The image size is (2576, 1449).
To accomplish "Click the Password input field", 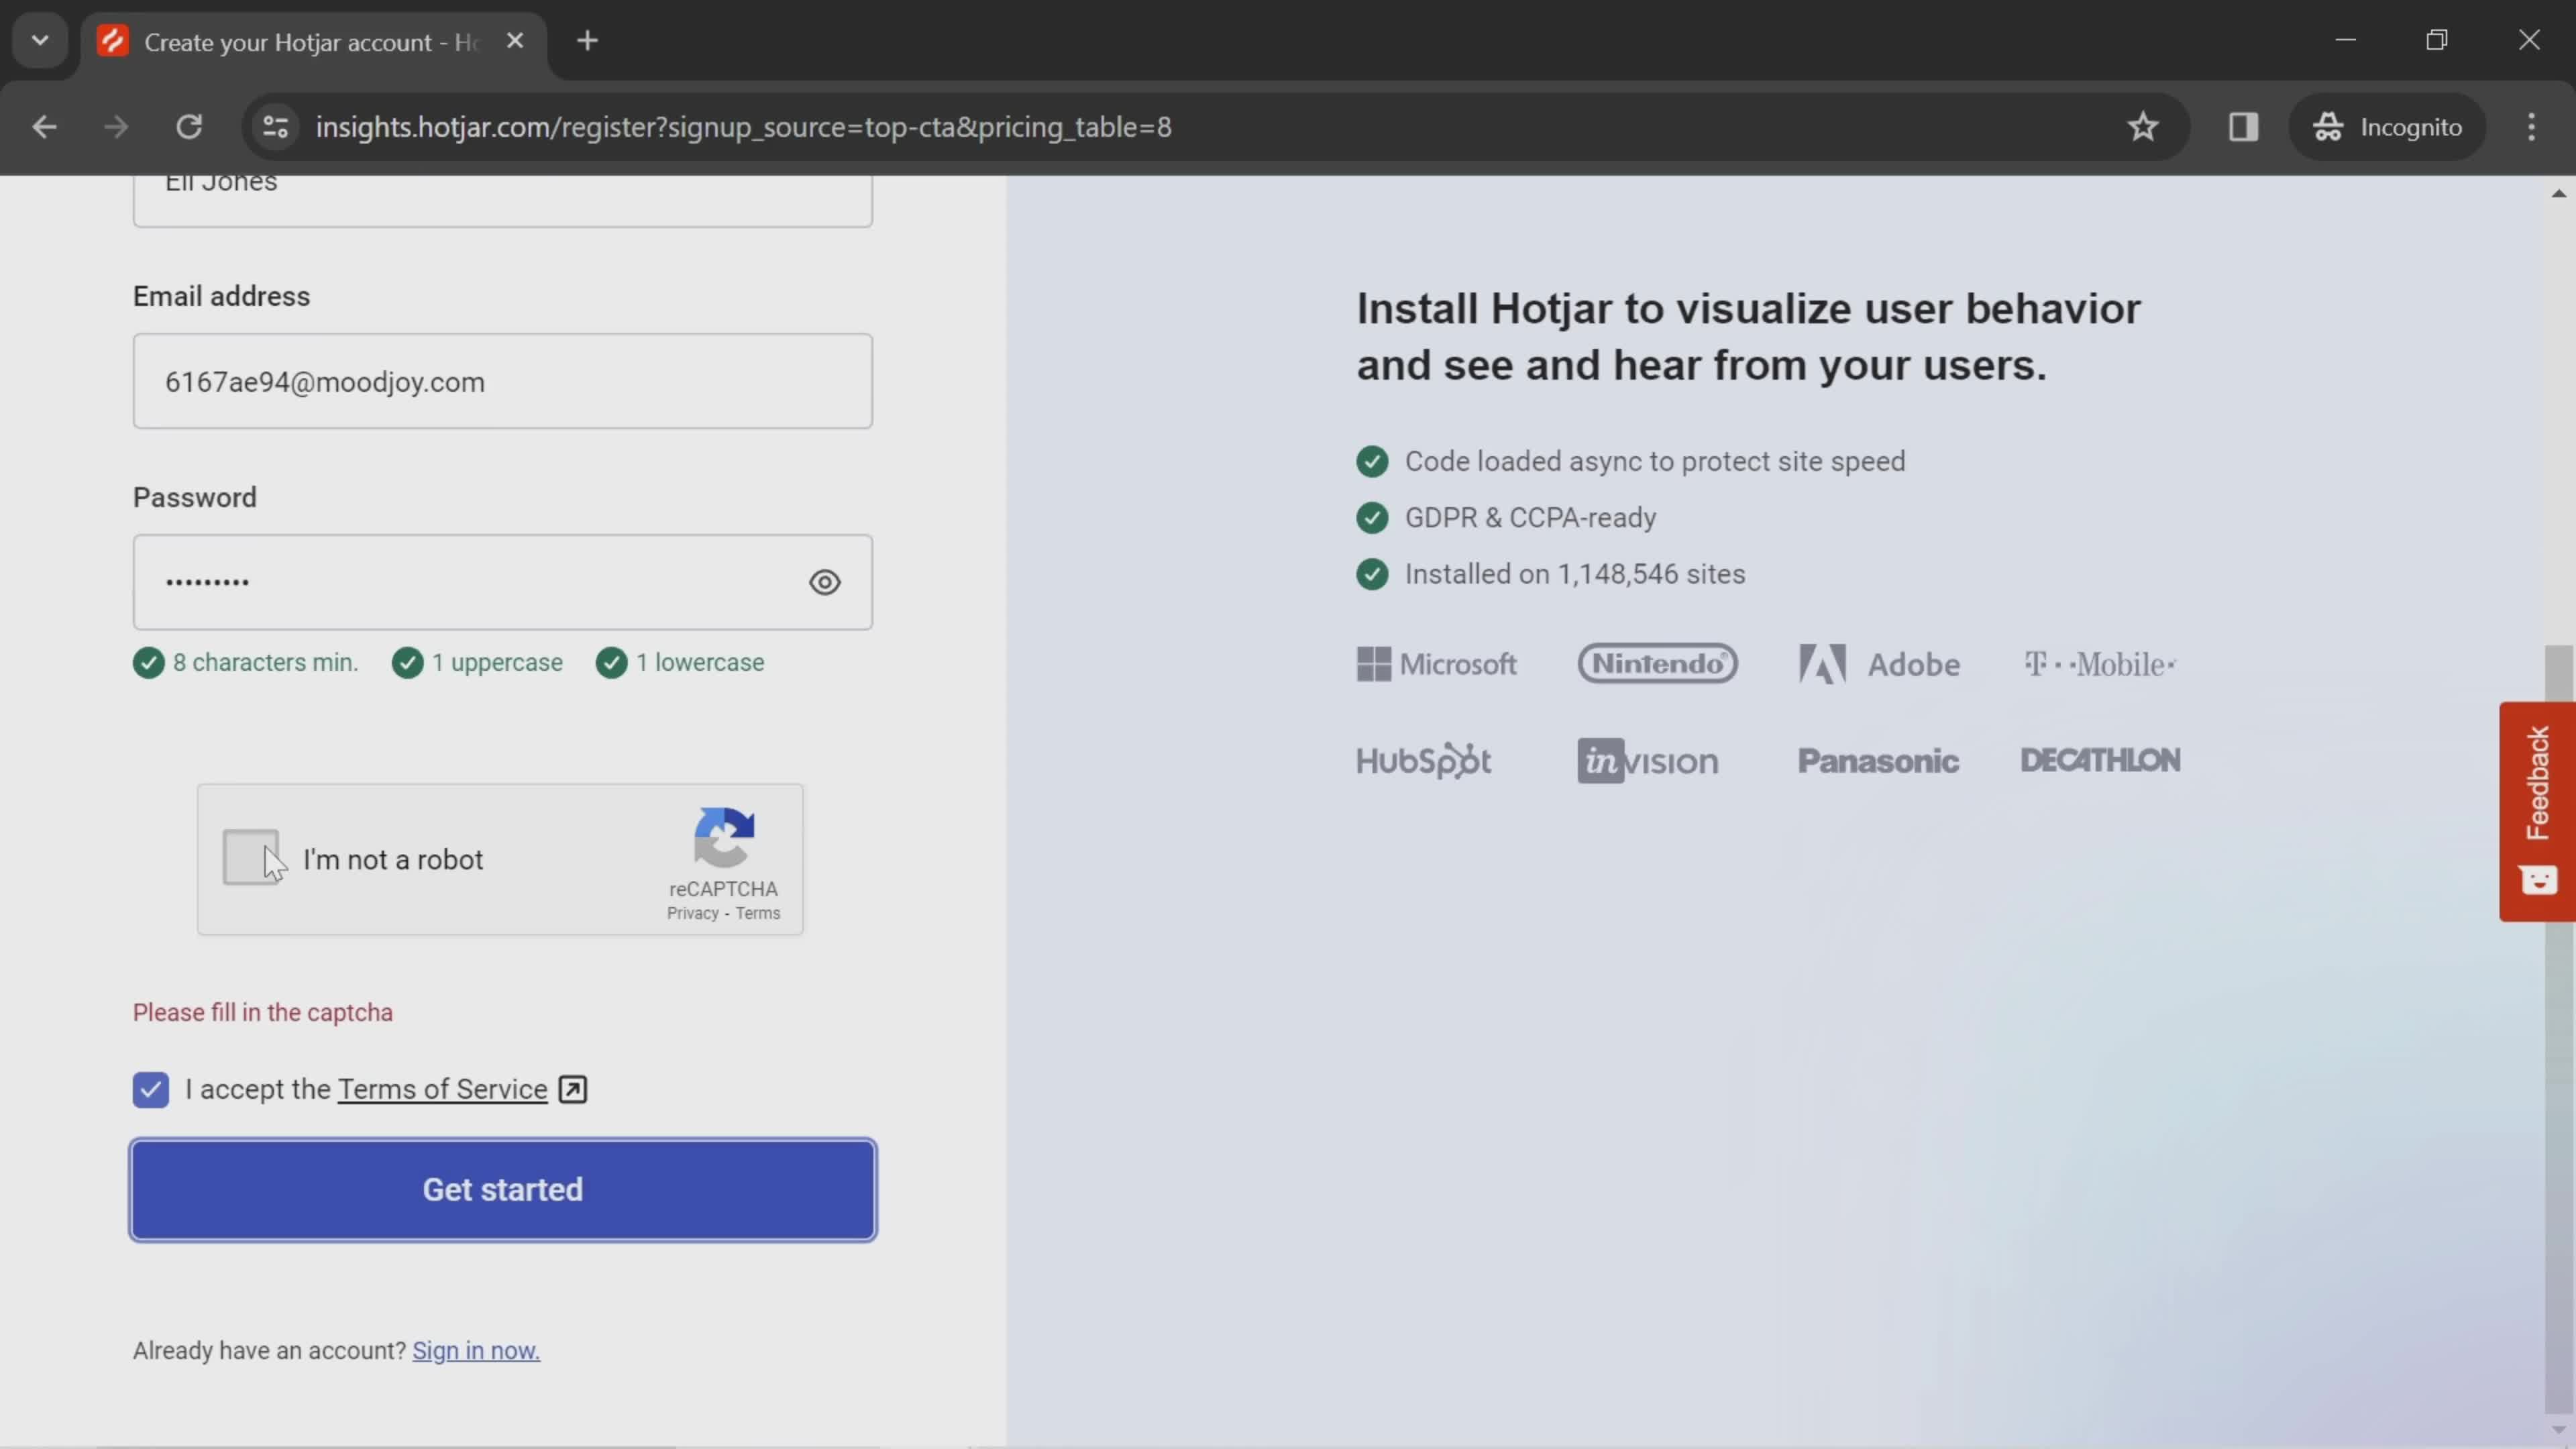I will click(x=503, y=582).
